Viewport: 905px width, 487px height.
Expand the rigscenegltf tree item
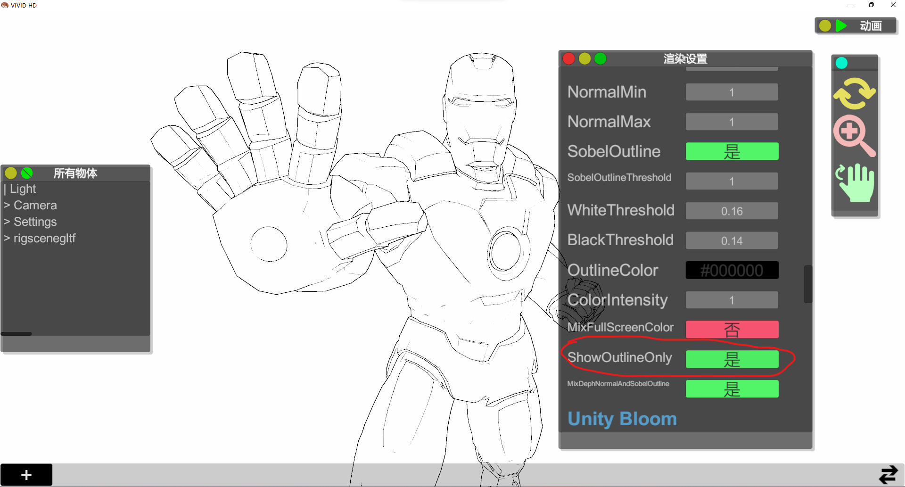click(7, 238)
